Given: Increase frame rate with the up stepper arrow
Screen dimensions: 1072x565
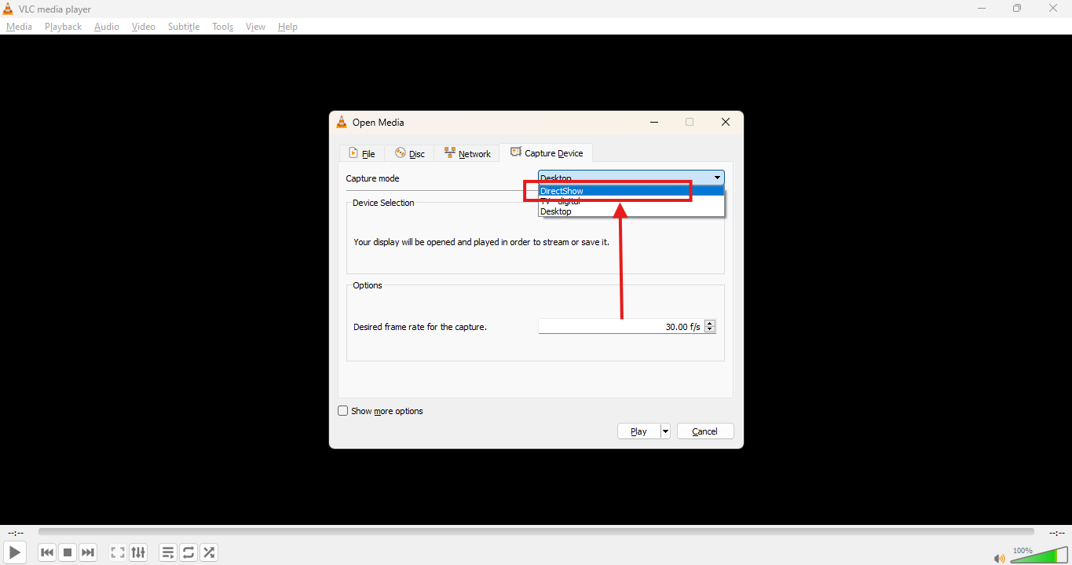Looking at the screenshot, I should tap(710, 323).
